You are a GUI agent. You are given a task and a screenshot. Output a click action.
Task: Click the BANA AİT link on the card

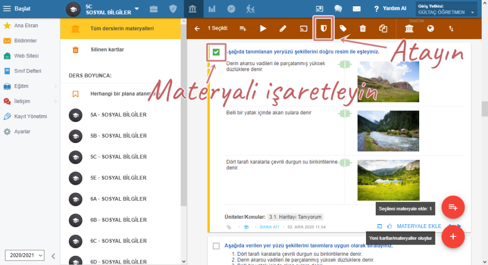pyautogui.click(x=269, y=227)
